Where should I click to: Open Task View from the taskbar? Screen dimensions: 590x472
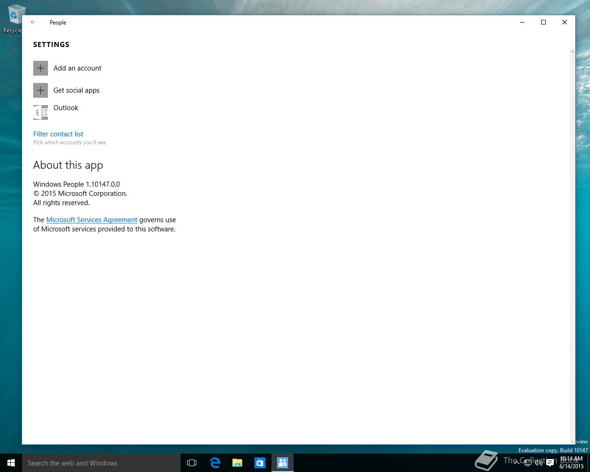point(192,463)
